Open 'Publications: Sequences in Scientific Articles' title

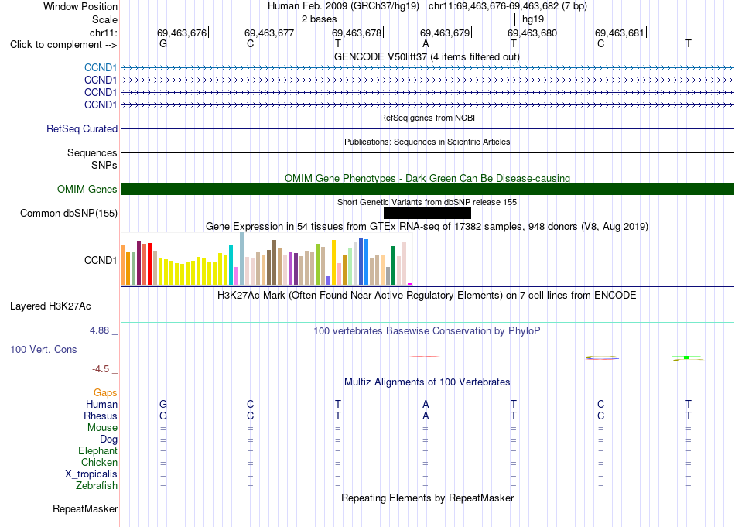tap(427, 142)
